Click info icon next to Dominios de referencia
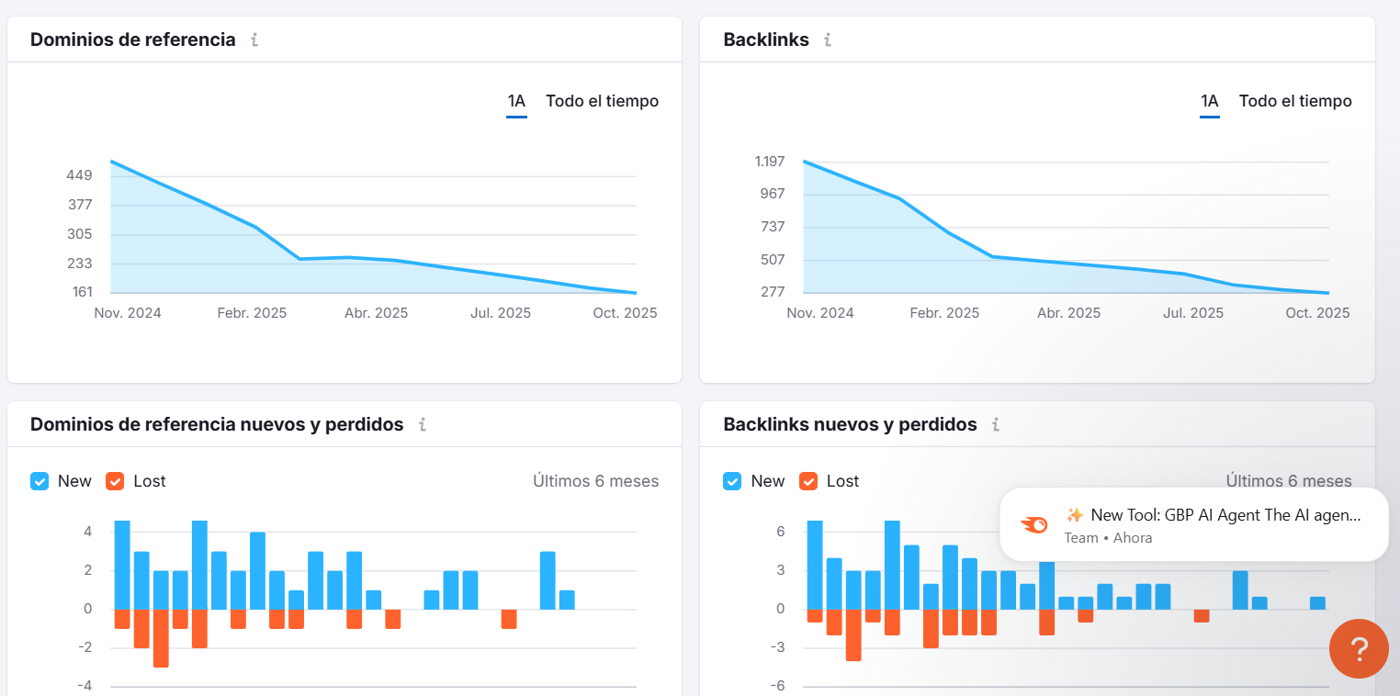Screen dimensions: 1400x696 click(254, 40)
